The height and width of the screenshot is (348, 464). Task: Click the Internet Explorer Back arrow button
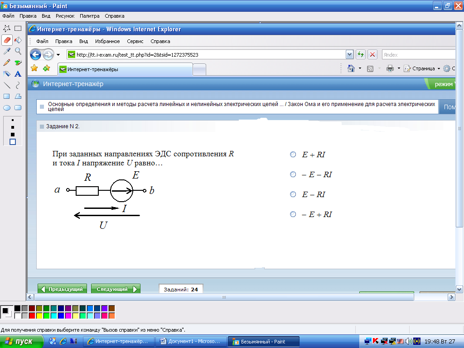click(x=35, y=55)
